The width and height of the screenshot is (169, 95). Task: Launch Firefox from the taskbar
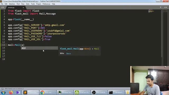(x=11, y=93)
